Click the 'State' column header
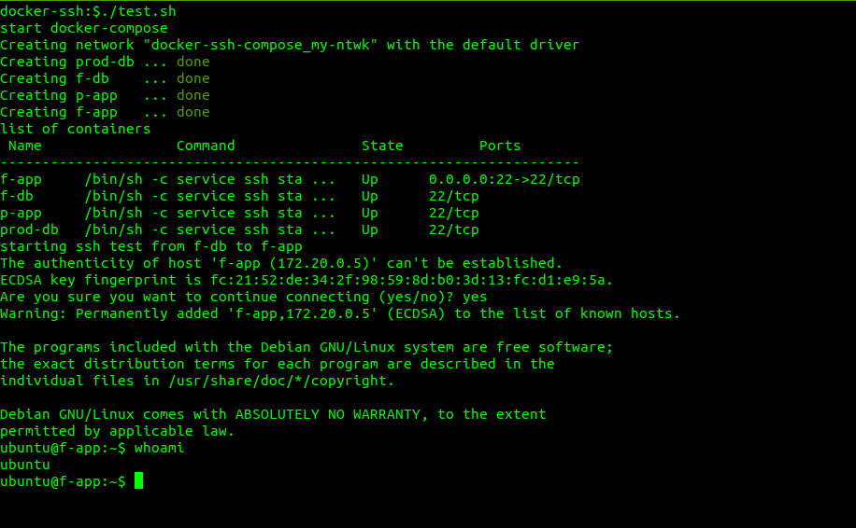856x528 pixels. (x=382, y=146)
